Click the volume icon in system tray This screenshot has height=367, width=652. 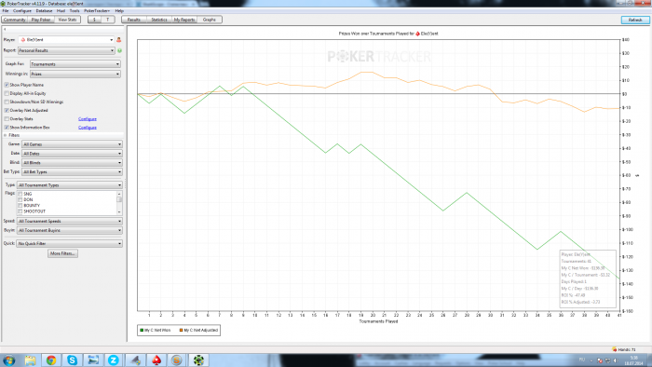(616, 360)
